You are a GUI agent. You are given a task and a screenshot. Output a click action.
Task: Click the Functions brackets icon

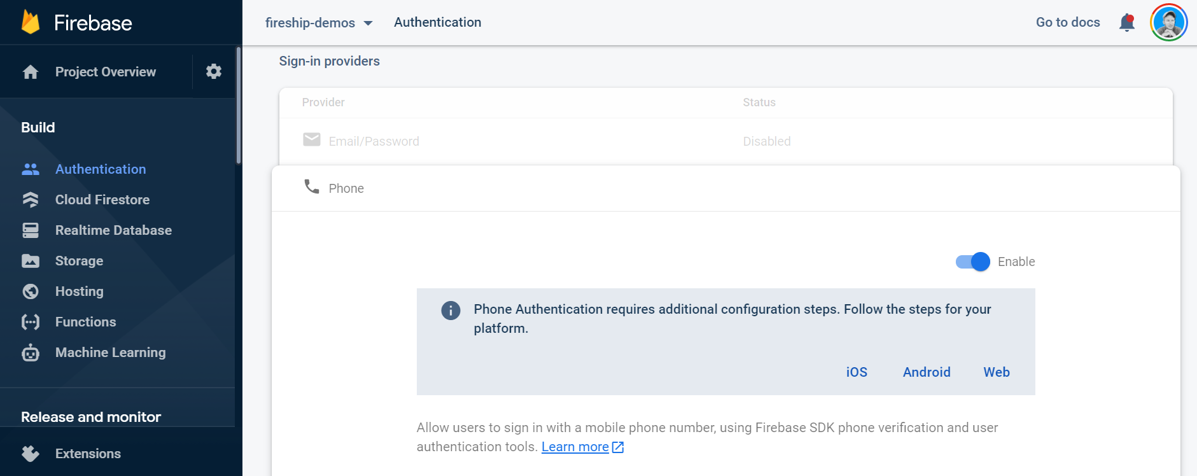pos(31,322)
